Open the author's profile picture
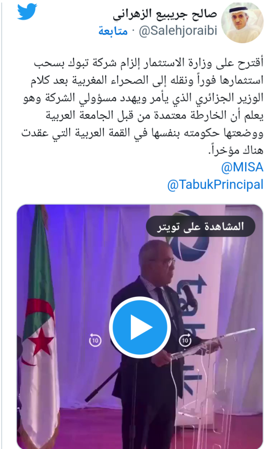Screen dimensions: 274x449 point(242,22)
